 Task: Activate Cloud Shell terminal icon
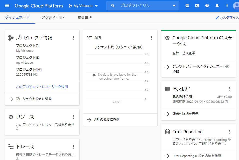197,6
